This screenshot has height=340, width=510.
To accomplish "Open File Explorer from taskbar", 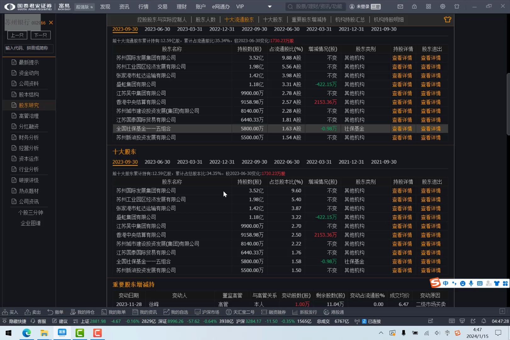I will point(44,333).
